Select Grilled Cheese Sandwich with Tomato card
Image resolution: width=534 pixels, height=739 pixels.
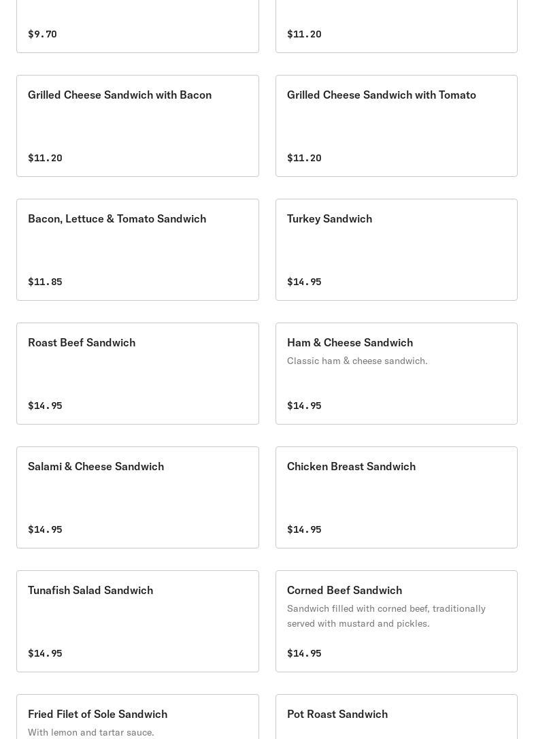(396, 126)
